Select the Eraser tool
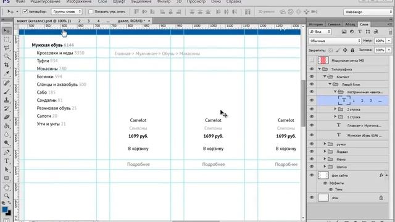 [7, 117]
